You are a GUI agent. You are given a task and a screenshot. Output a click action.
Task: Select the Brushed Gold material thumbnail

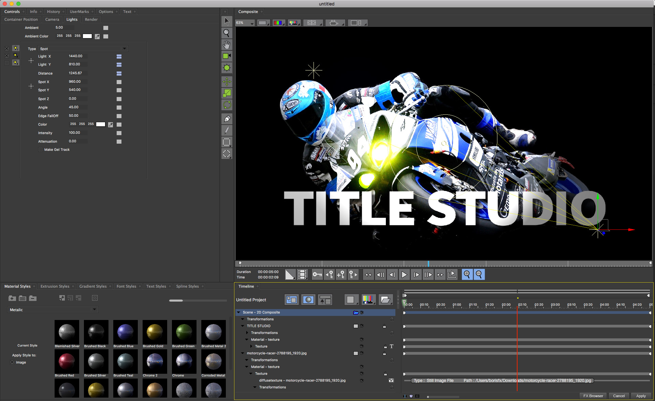click(155, 332)
